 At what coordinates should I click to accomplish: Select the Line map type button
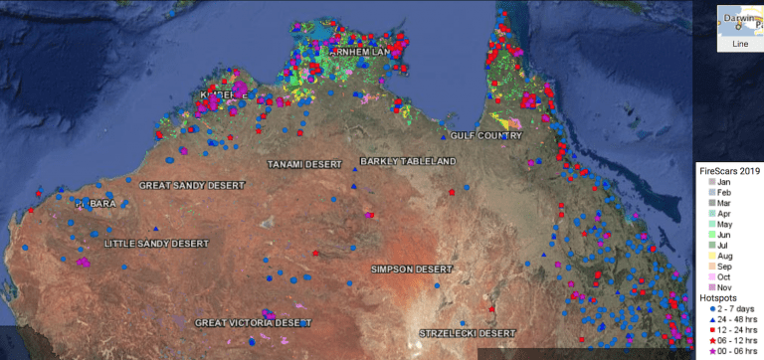(740, 44)
